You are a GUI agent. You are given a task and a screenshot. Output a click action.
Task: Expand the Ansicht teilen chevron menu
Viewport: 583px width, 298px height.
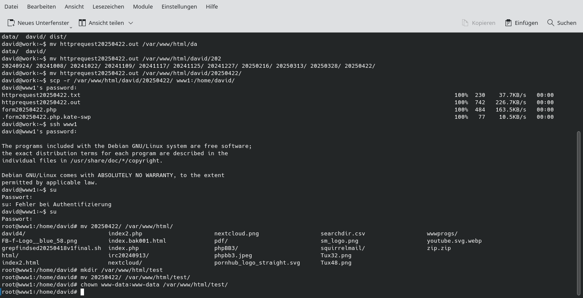[x=130, y=23]
